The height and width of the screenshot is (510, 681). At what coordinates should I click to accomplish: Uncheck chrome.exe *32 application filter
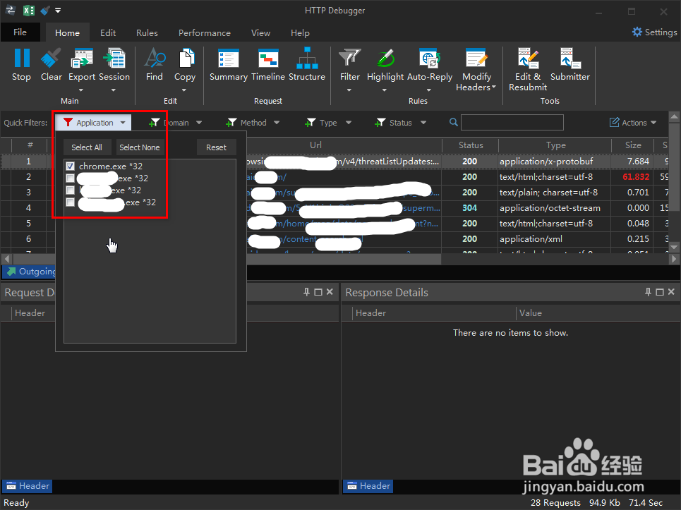pos(71,166)
